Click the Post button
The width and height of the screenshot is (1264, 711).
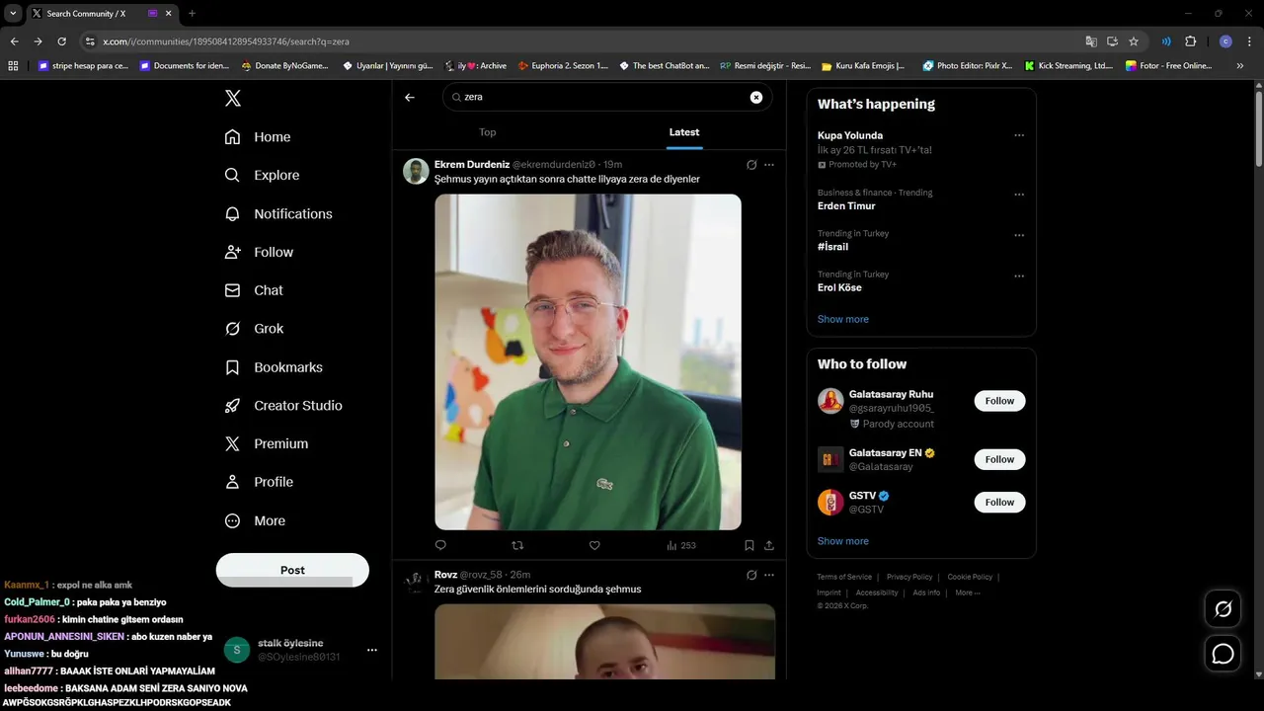coord(292,570)
